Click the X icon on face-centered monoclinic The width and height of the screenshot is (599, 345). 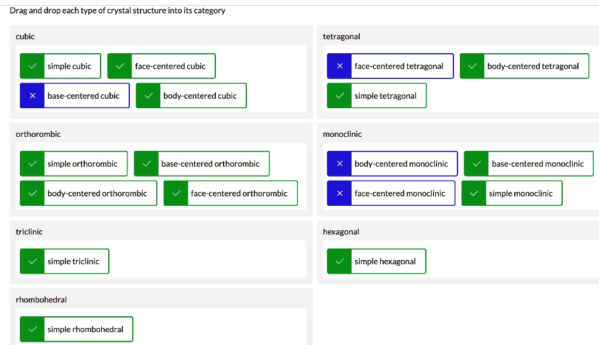[340, 194]
